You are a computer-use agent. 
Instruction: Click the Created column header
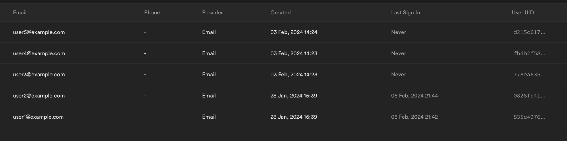click(x=280, y=13)
